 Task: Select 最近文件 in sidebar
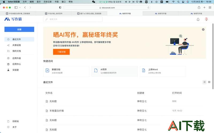click(x=19, y=39)
